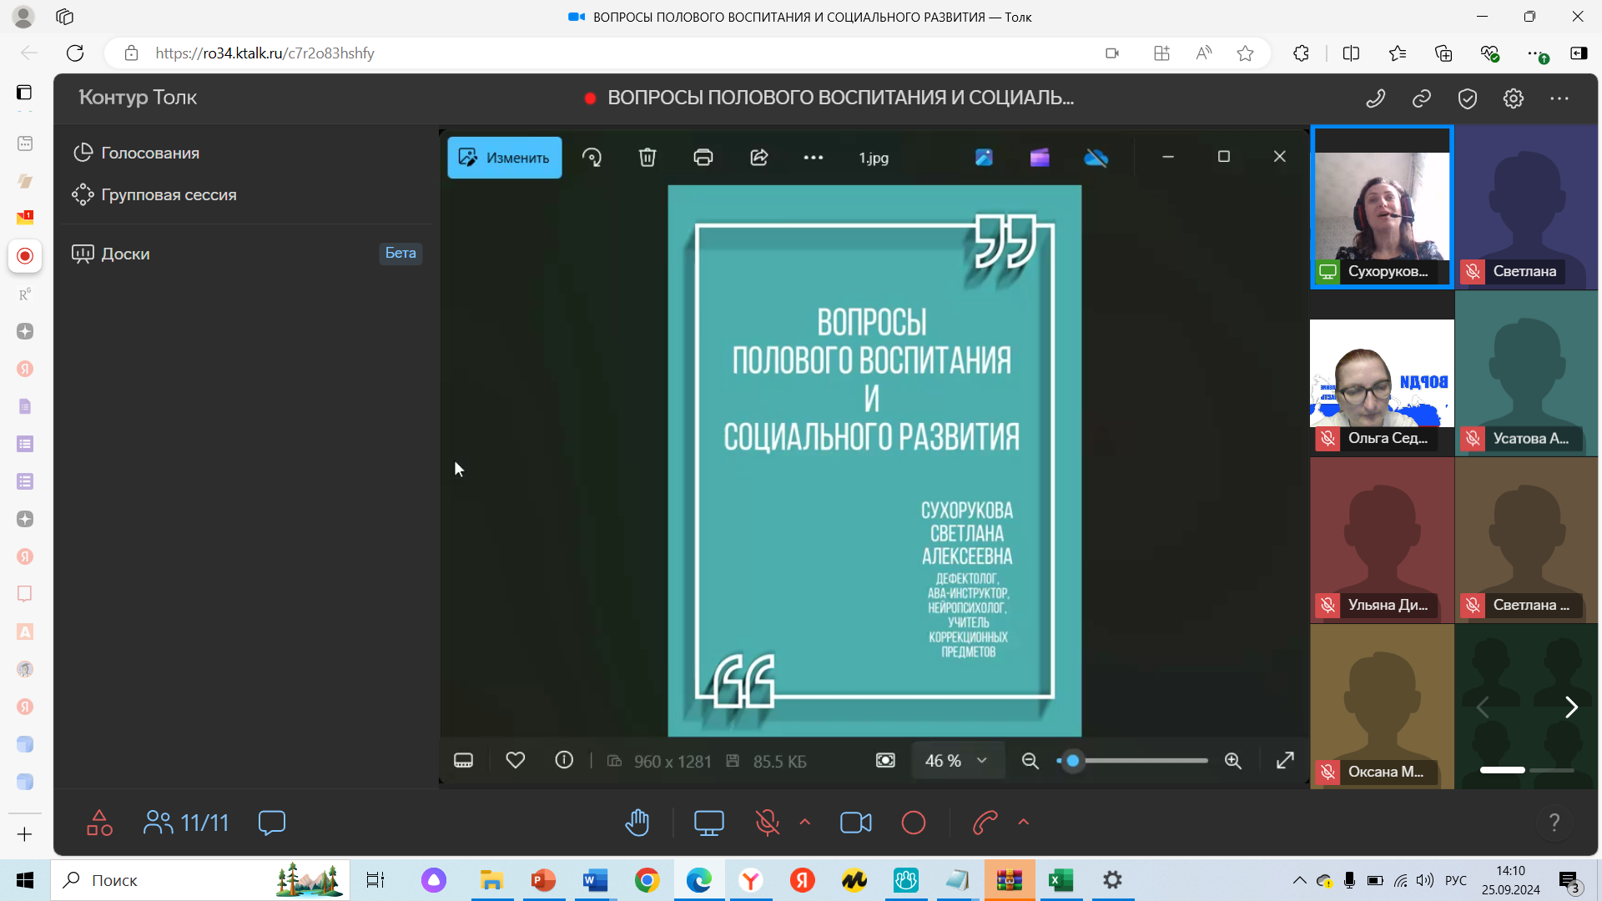Expand microphone options arrow

pyautogui.click(x=805, y=823)
